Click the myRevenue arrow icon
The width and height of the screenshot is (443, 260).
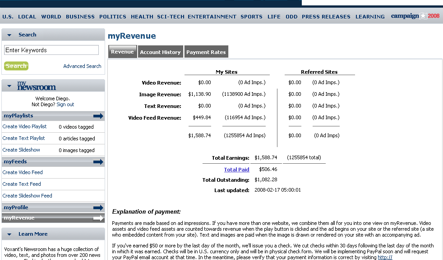(x=98, y=218)
